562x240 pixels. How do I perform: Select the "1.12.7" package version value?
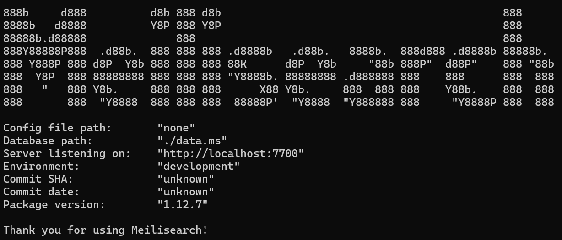183,204
